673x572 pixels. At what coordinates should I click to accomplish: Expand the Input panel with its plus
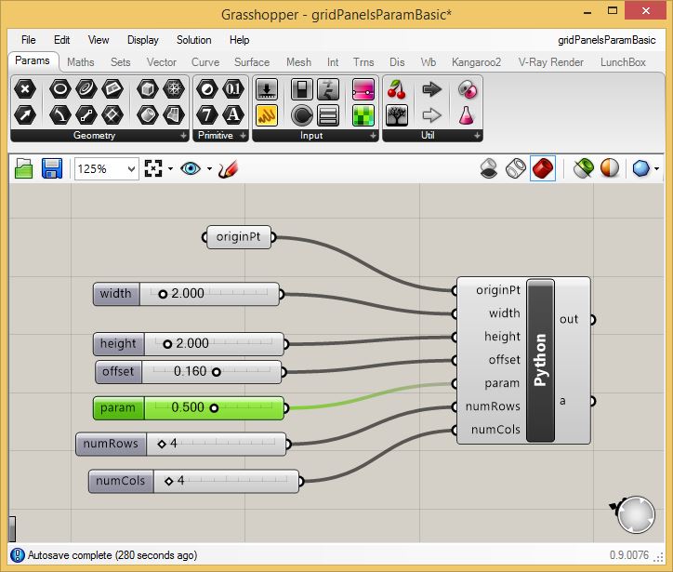[x=373, y=136]
